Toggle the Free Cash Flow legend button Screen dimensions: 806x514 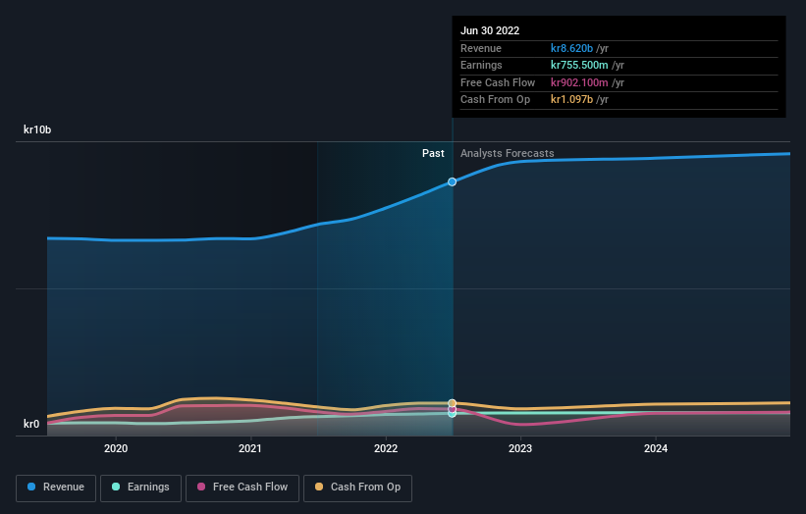click(242, 488)
